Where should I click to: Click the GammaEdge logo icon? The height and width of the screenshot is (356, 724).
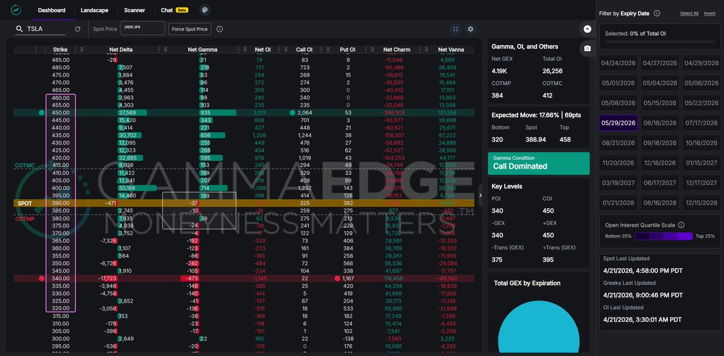click(16, 10)
